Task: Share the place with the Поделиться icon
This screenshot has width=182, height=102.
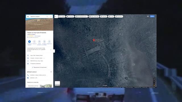Action: tap(49, 42)
